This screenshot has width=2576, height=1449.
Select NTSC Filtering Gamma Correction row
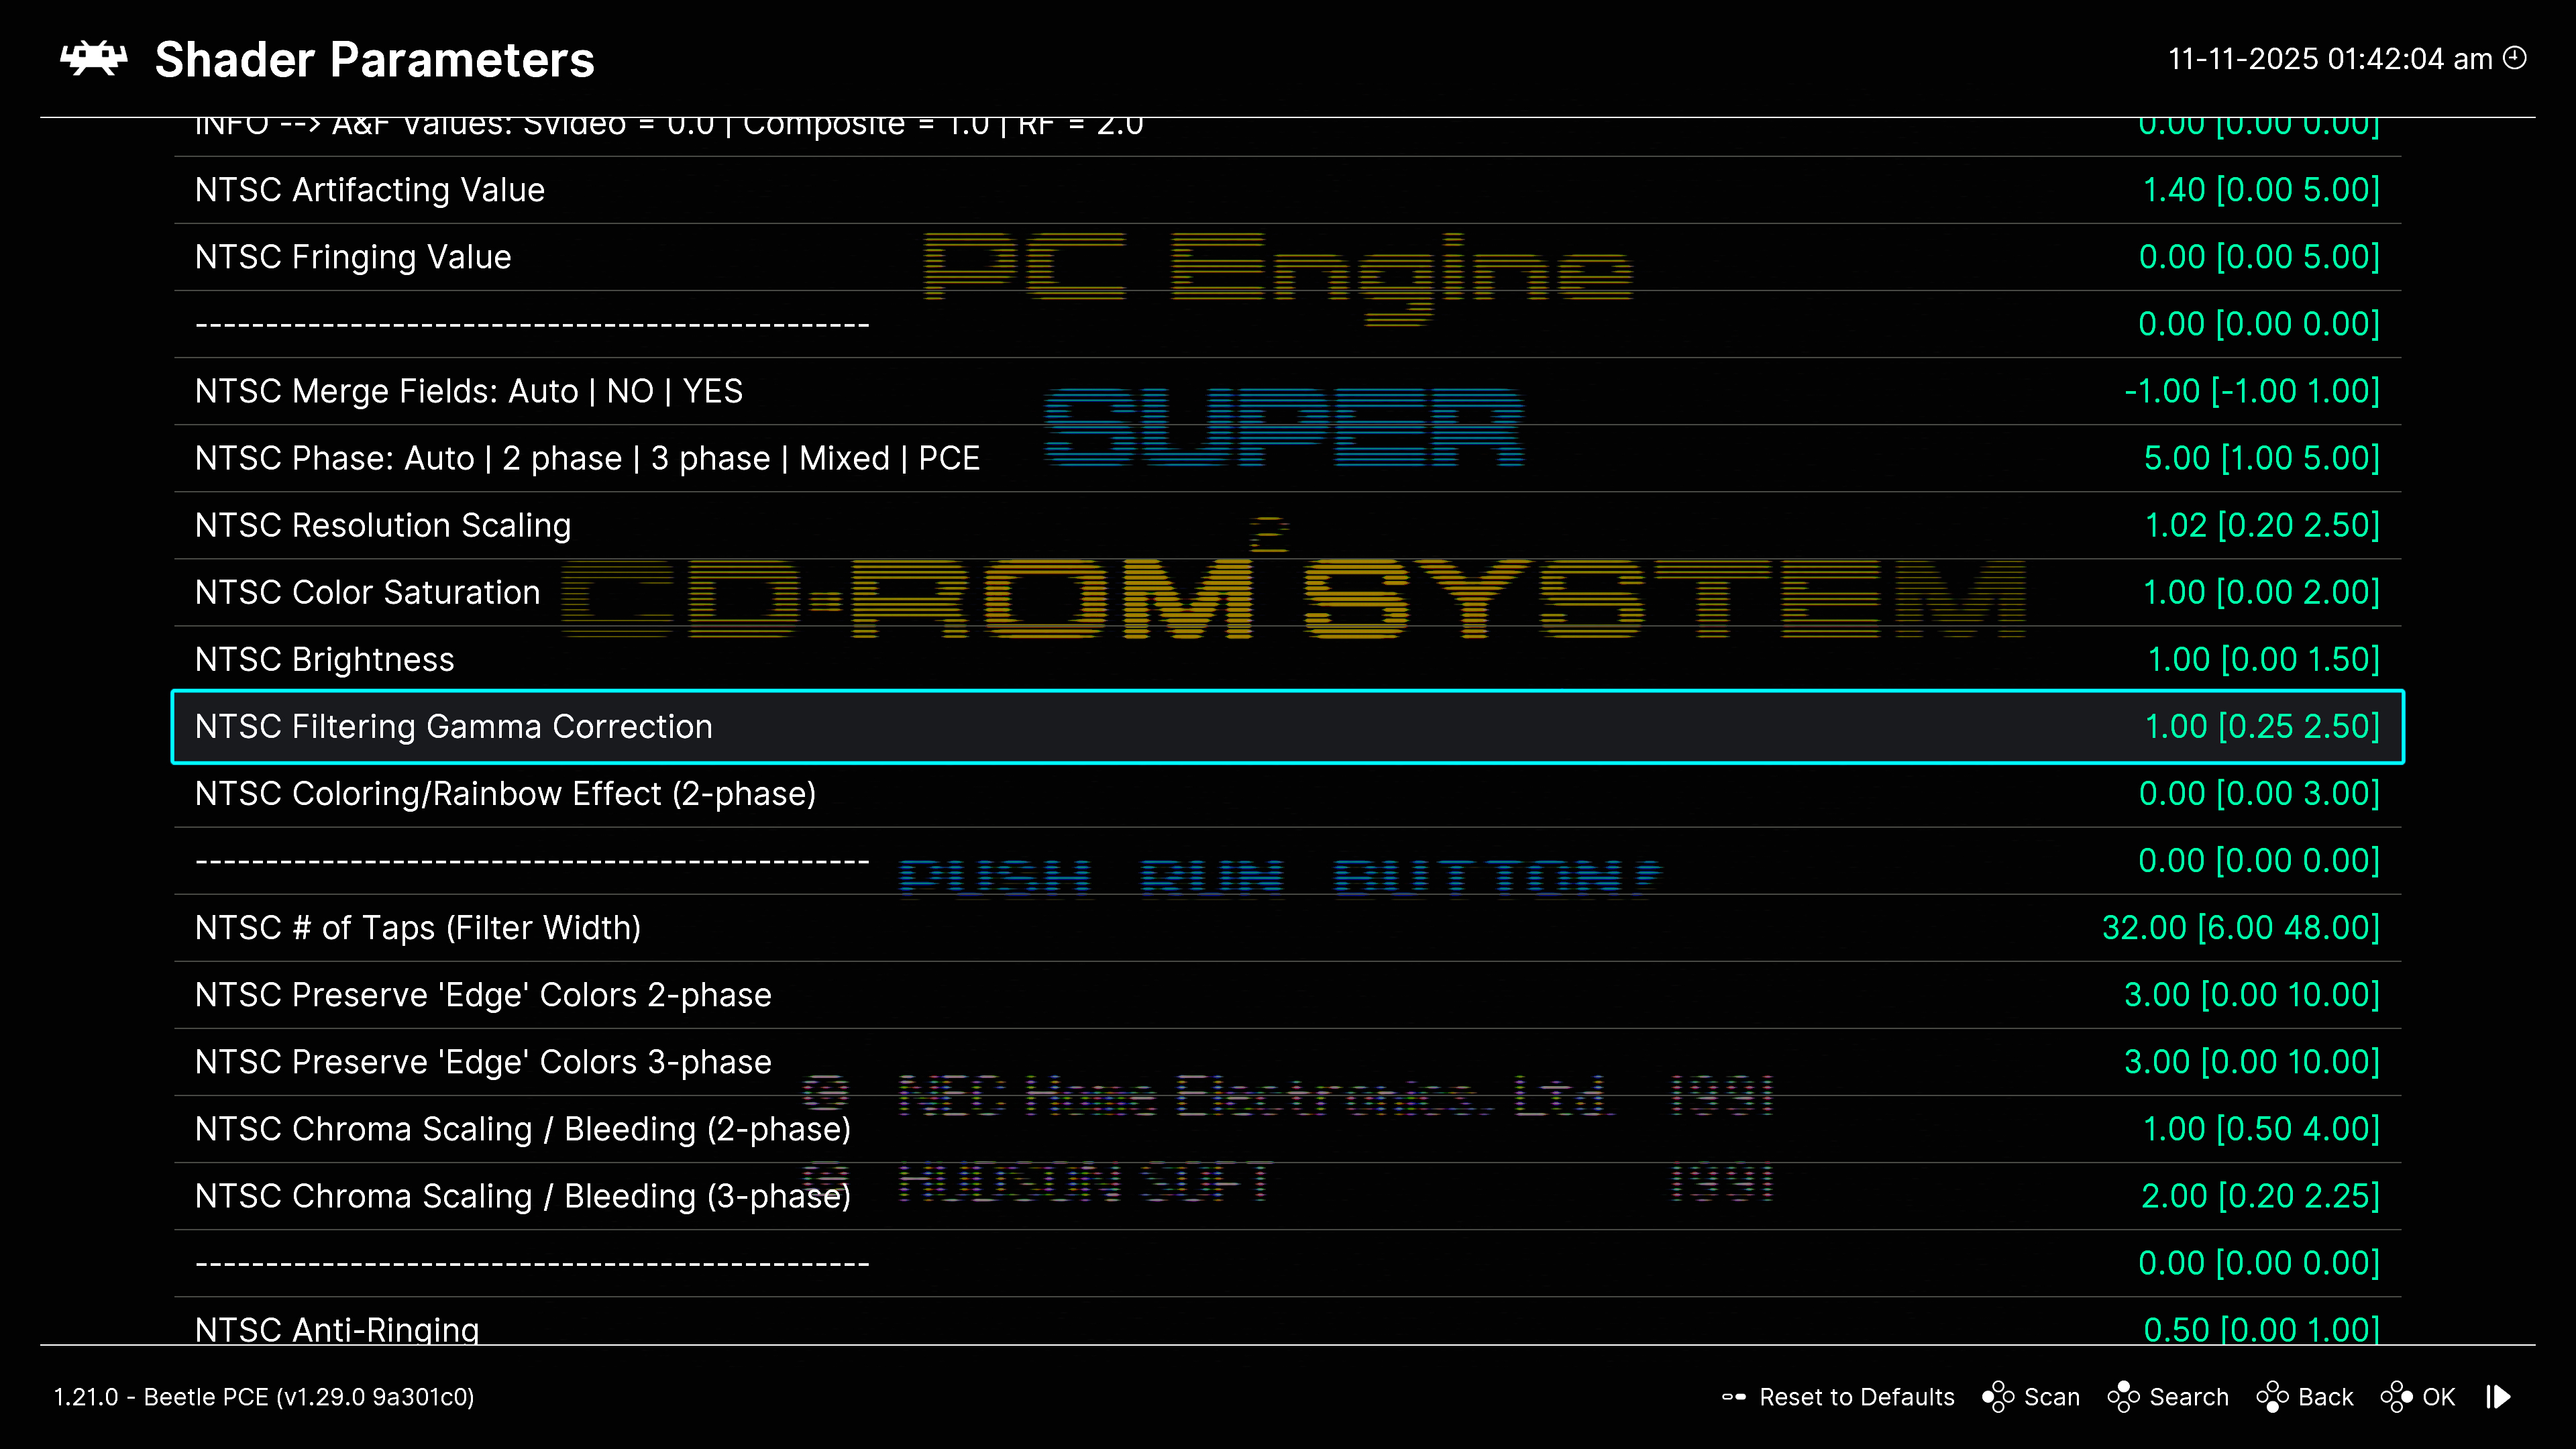click(453, 727)
